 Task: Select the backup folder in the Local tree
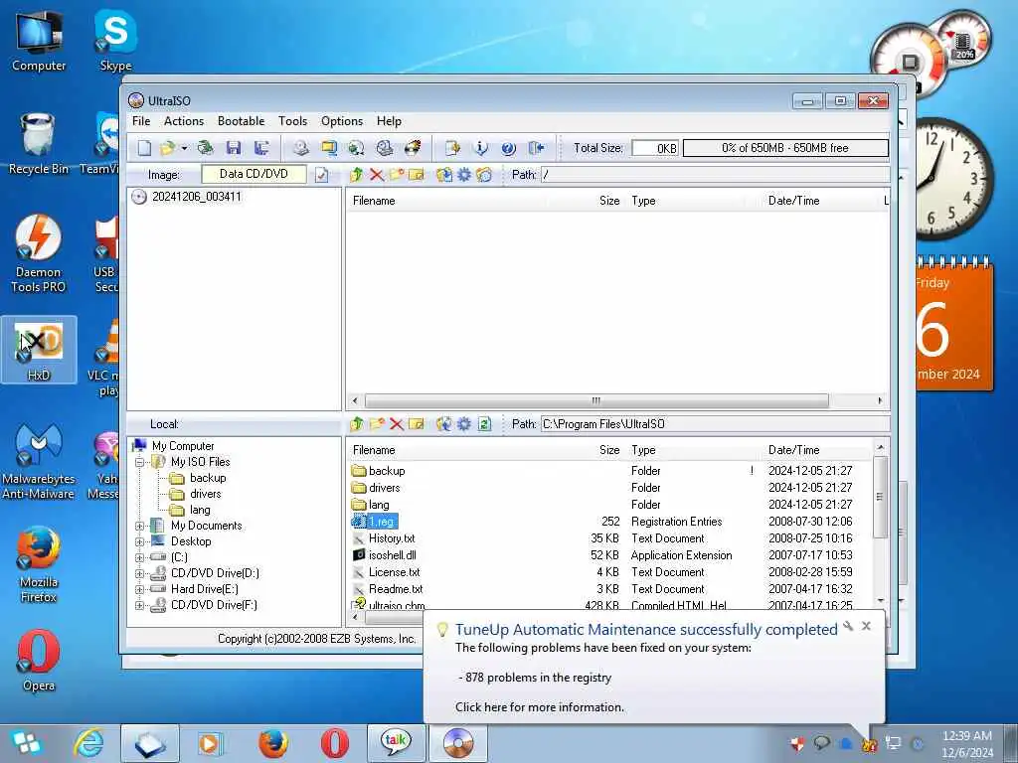pos(208,478)
